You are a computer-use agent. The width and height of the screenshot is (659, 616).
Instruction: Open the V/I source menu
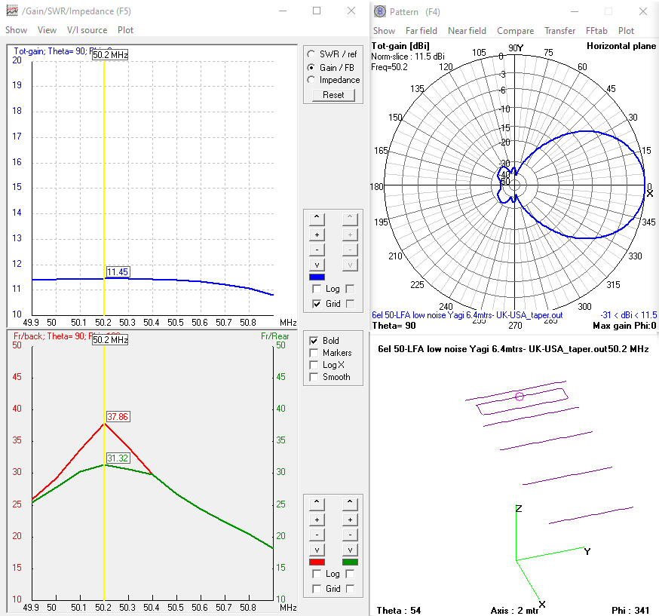[x=87, y=30]
